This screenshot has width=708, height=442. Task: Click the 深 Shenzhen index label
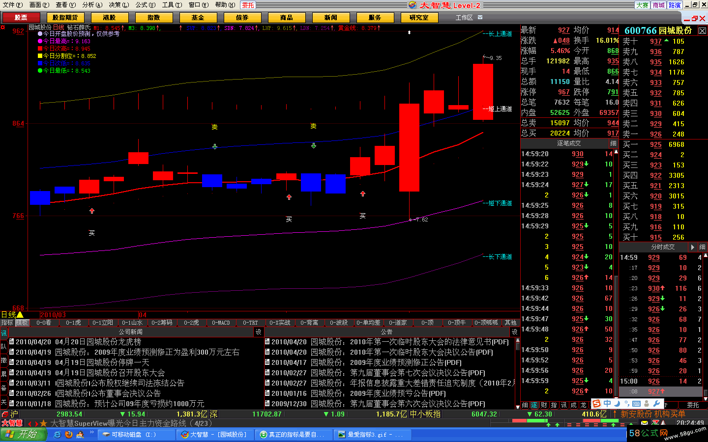[x=213, y=414]
